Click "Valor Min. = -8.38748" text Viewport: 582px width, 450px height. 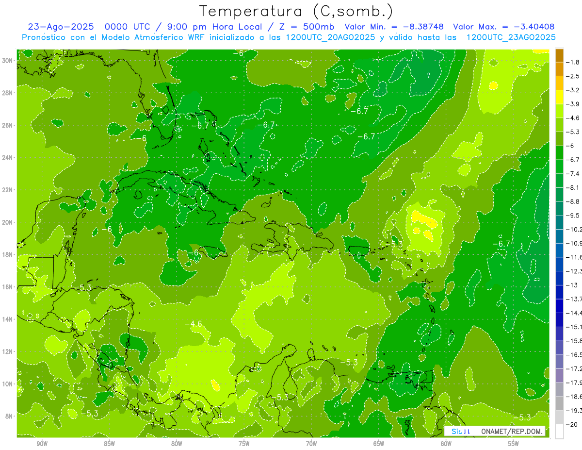(x=395, y=27)
